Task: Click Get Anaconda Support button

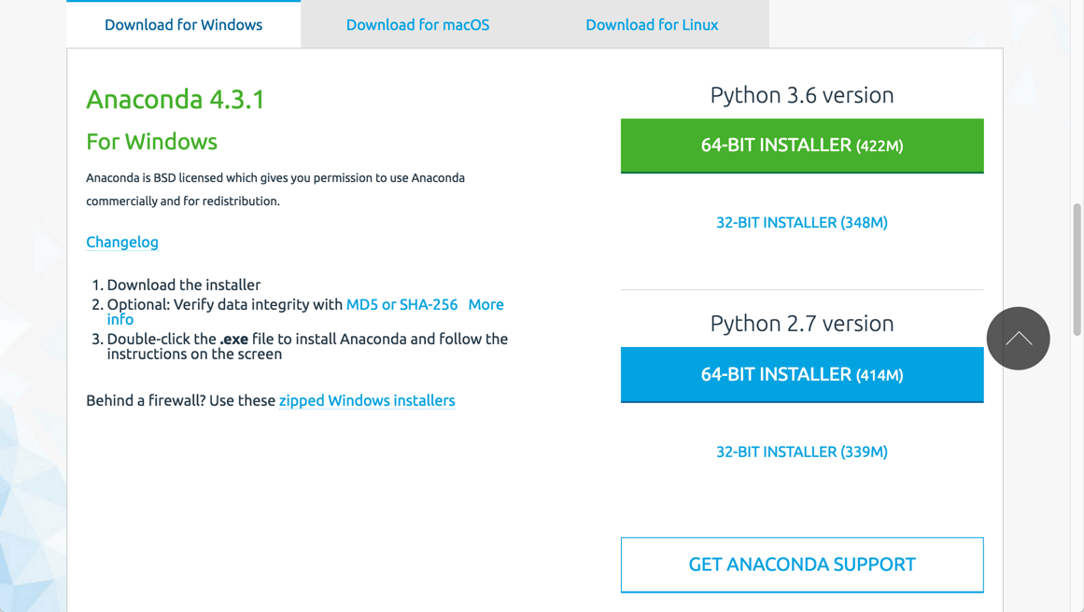Action: (802, 564)
